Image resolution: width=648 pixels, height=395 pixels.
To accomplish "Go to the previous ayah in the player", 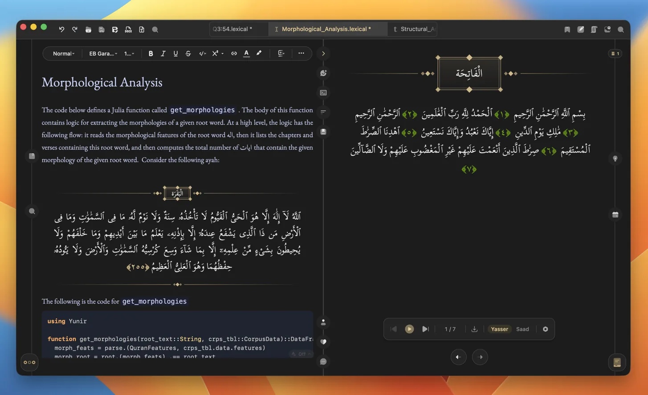I will (x=393, y=329).
